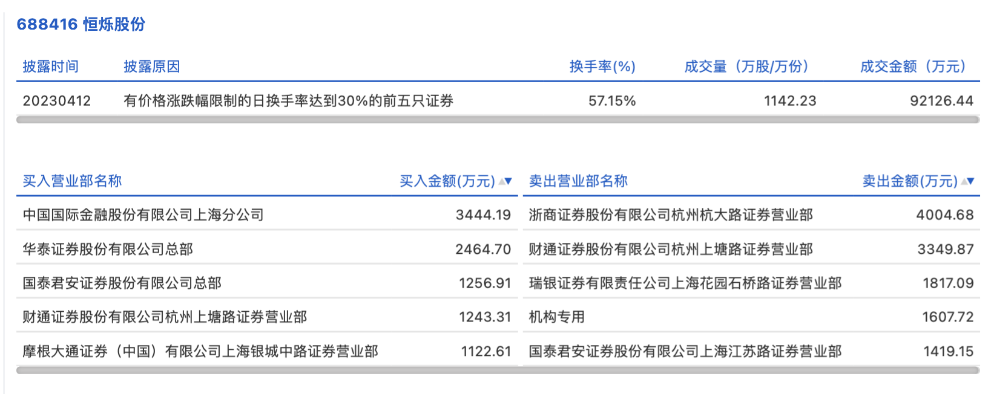
Task: Select the sell amount 1817.09
Action: [948, 283]
